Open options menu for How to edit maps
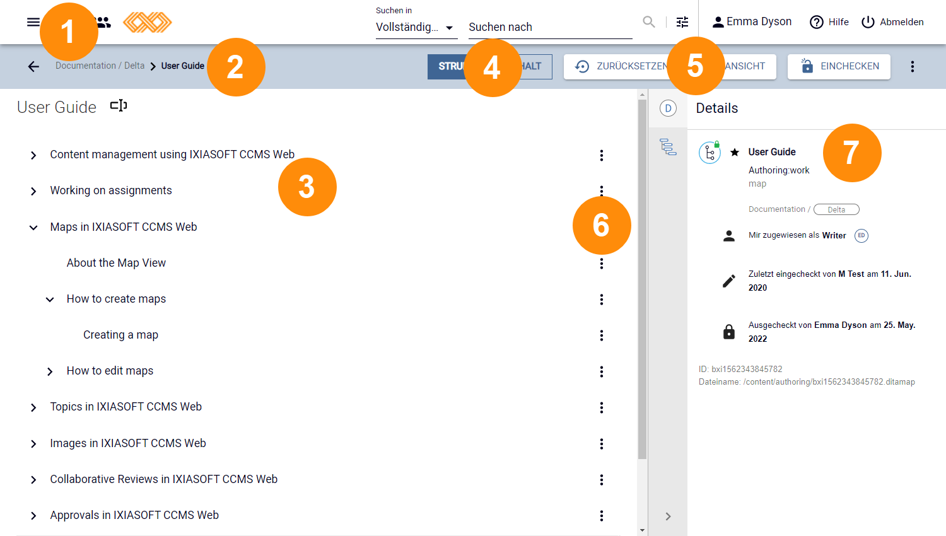The height and width of the screenshot is (536, 946). click(602, 371)
